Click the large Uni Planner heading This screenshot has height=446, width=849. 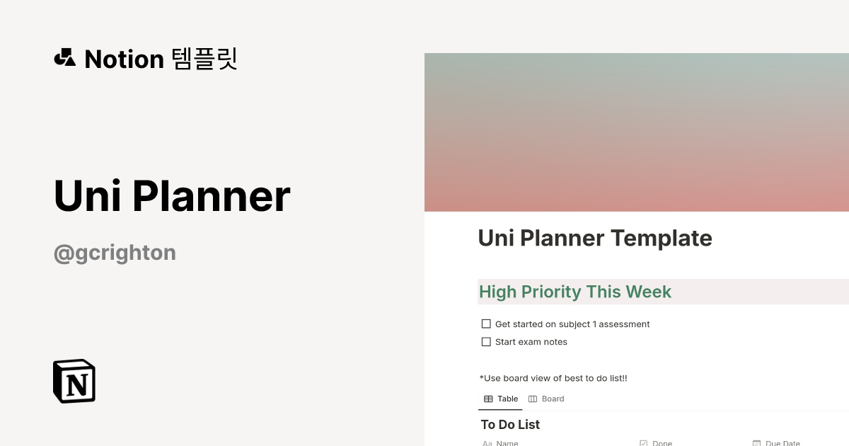(x=172, y=195)
